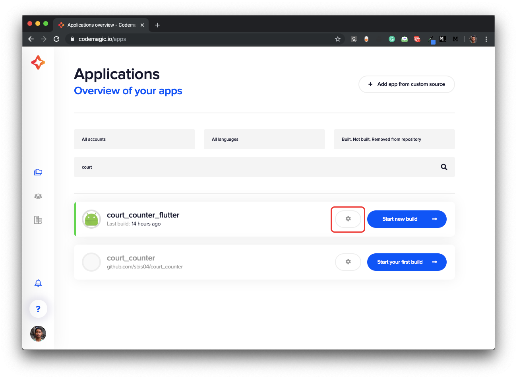Open the court_counter app name

click(131, 258)
